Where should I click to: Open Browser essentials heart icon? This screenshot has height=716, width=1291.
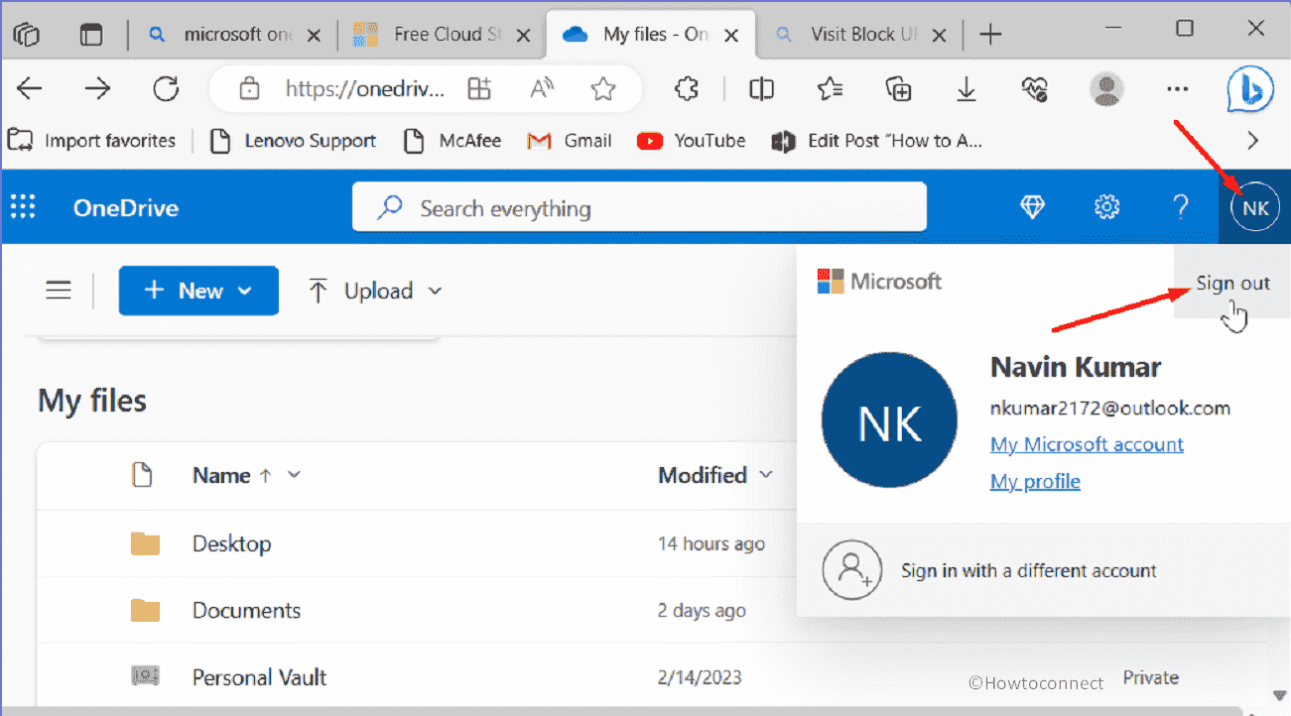(x=1035, y=89)
